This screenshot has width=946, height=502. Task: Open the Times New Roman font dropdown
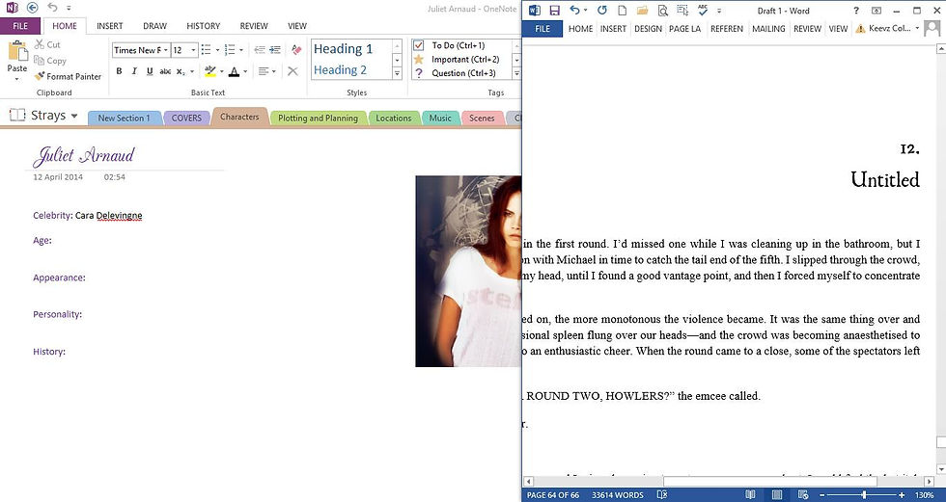click(166, 50)
